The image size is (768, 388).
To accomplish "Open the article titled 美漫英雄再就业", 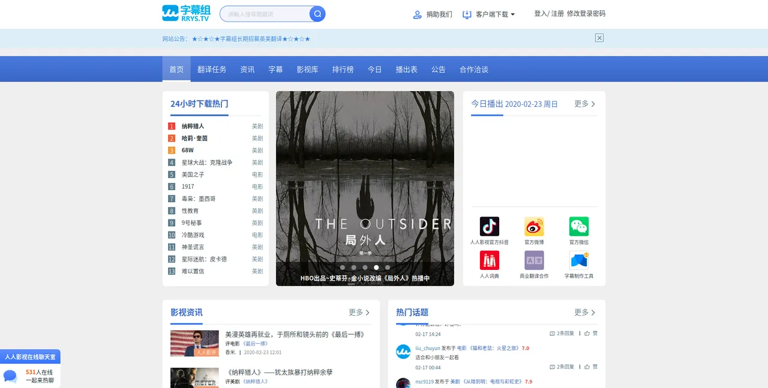I will (295, 335).
